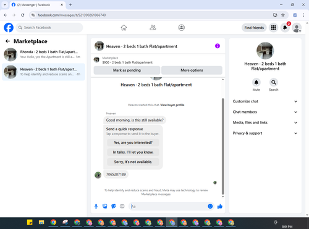The height and width of the screenshot is (229, 309).
Task: Select the message '7065287189'
Action: pos(116,174)
